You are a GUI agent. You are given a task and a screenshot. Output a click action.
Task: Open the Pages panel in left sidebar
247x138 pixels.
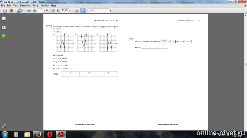tap(4, 18)
